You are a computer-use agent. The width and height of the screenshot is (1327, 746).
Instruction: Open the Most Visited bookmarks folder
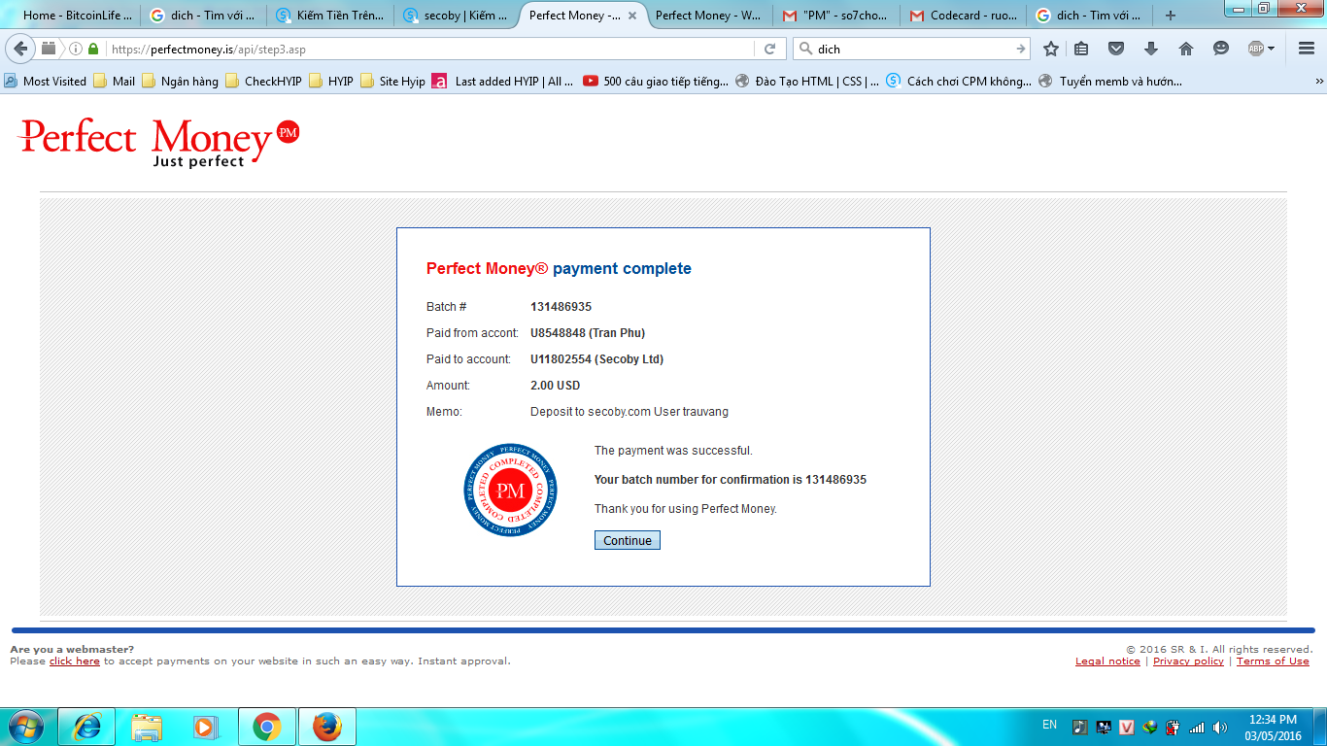click(46, 82)
